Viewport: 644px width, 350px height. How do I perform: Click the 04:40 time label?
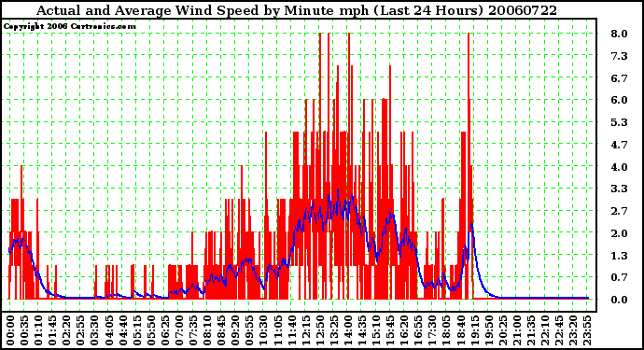122,330
